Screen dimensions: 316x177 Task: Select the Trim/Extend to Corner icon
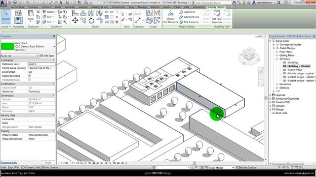[x=99, y=20]
